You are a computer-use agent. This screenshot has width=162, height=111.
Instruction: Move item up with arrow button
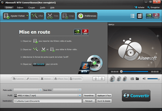pos(96,79)
